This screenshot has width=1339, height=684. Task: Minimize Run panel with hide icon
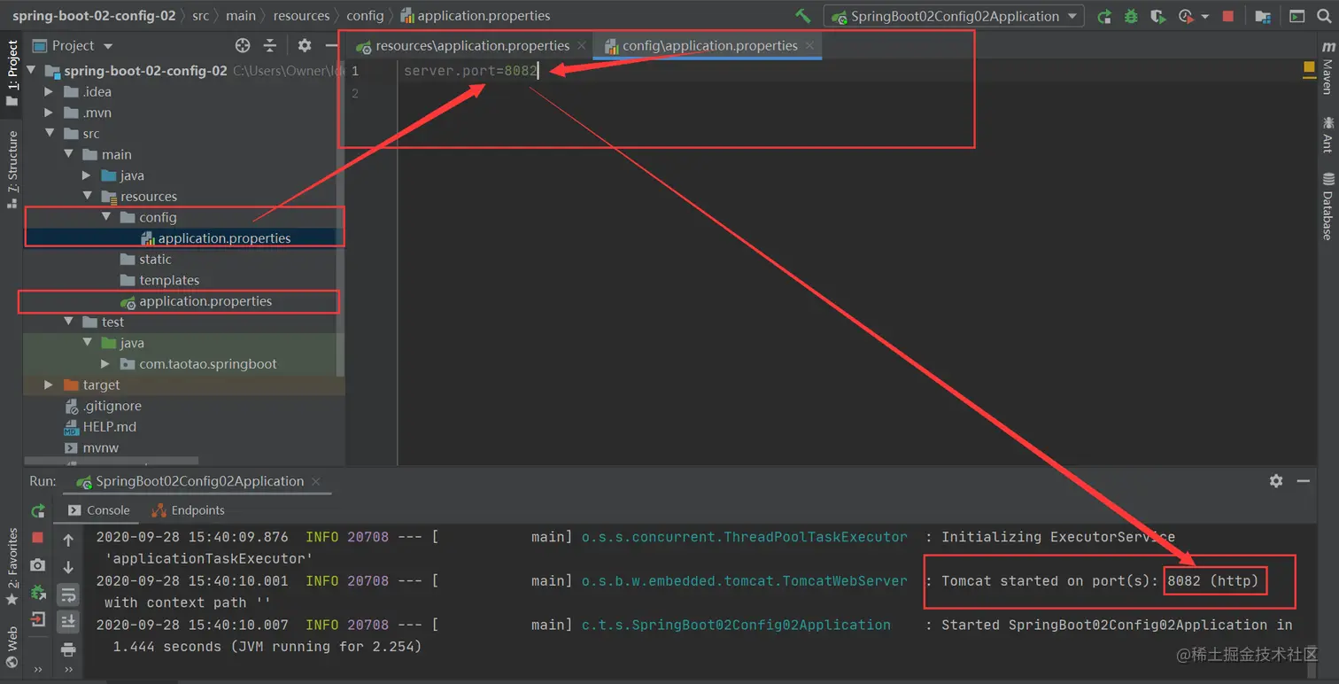1304,480
